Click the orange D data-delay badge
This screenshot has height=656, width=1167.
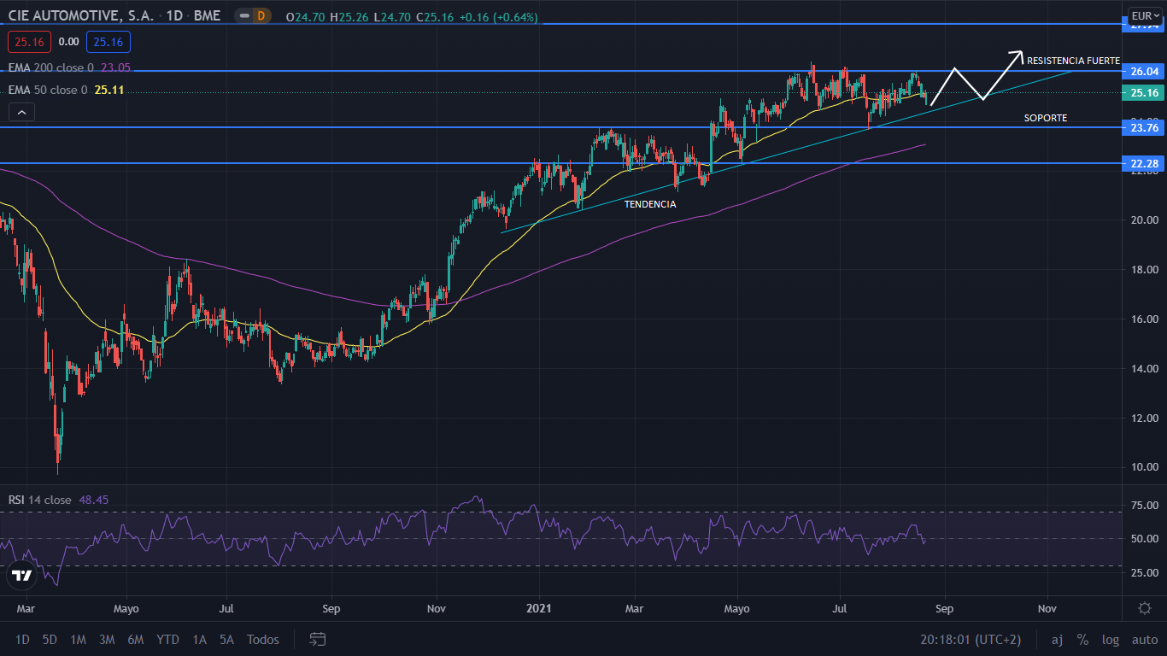pos(261,15)
